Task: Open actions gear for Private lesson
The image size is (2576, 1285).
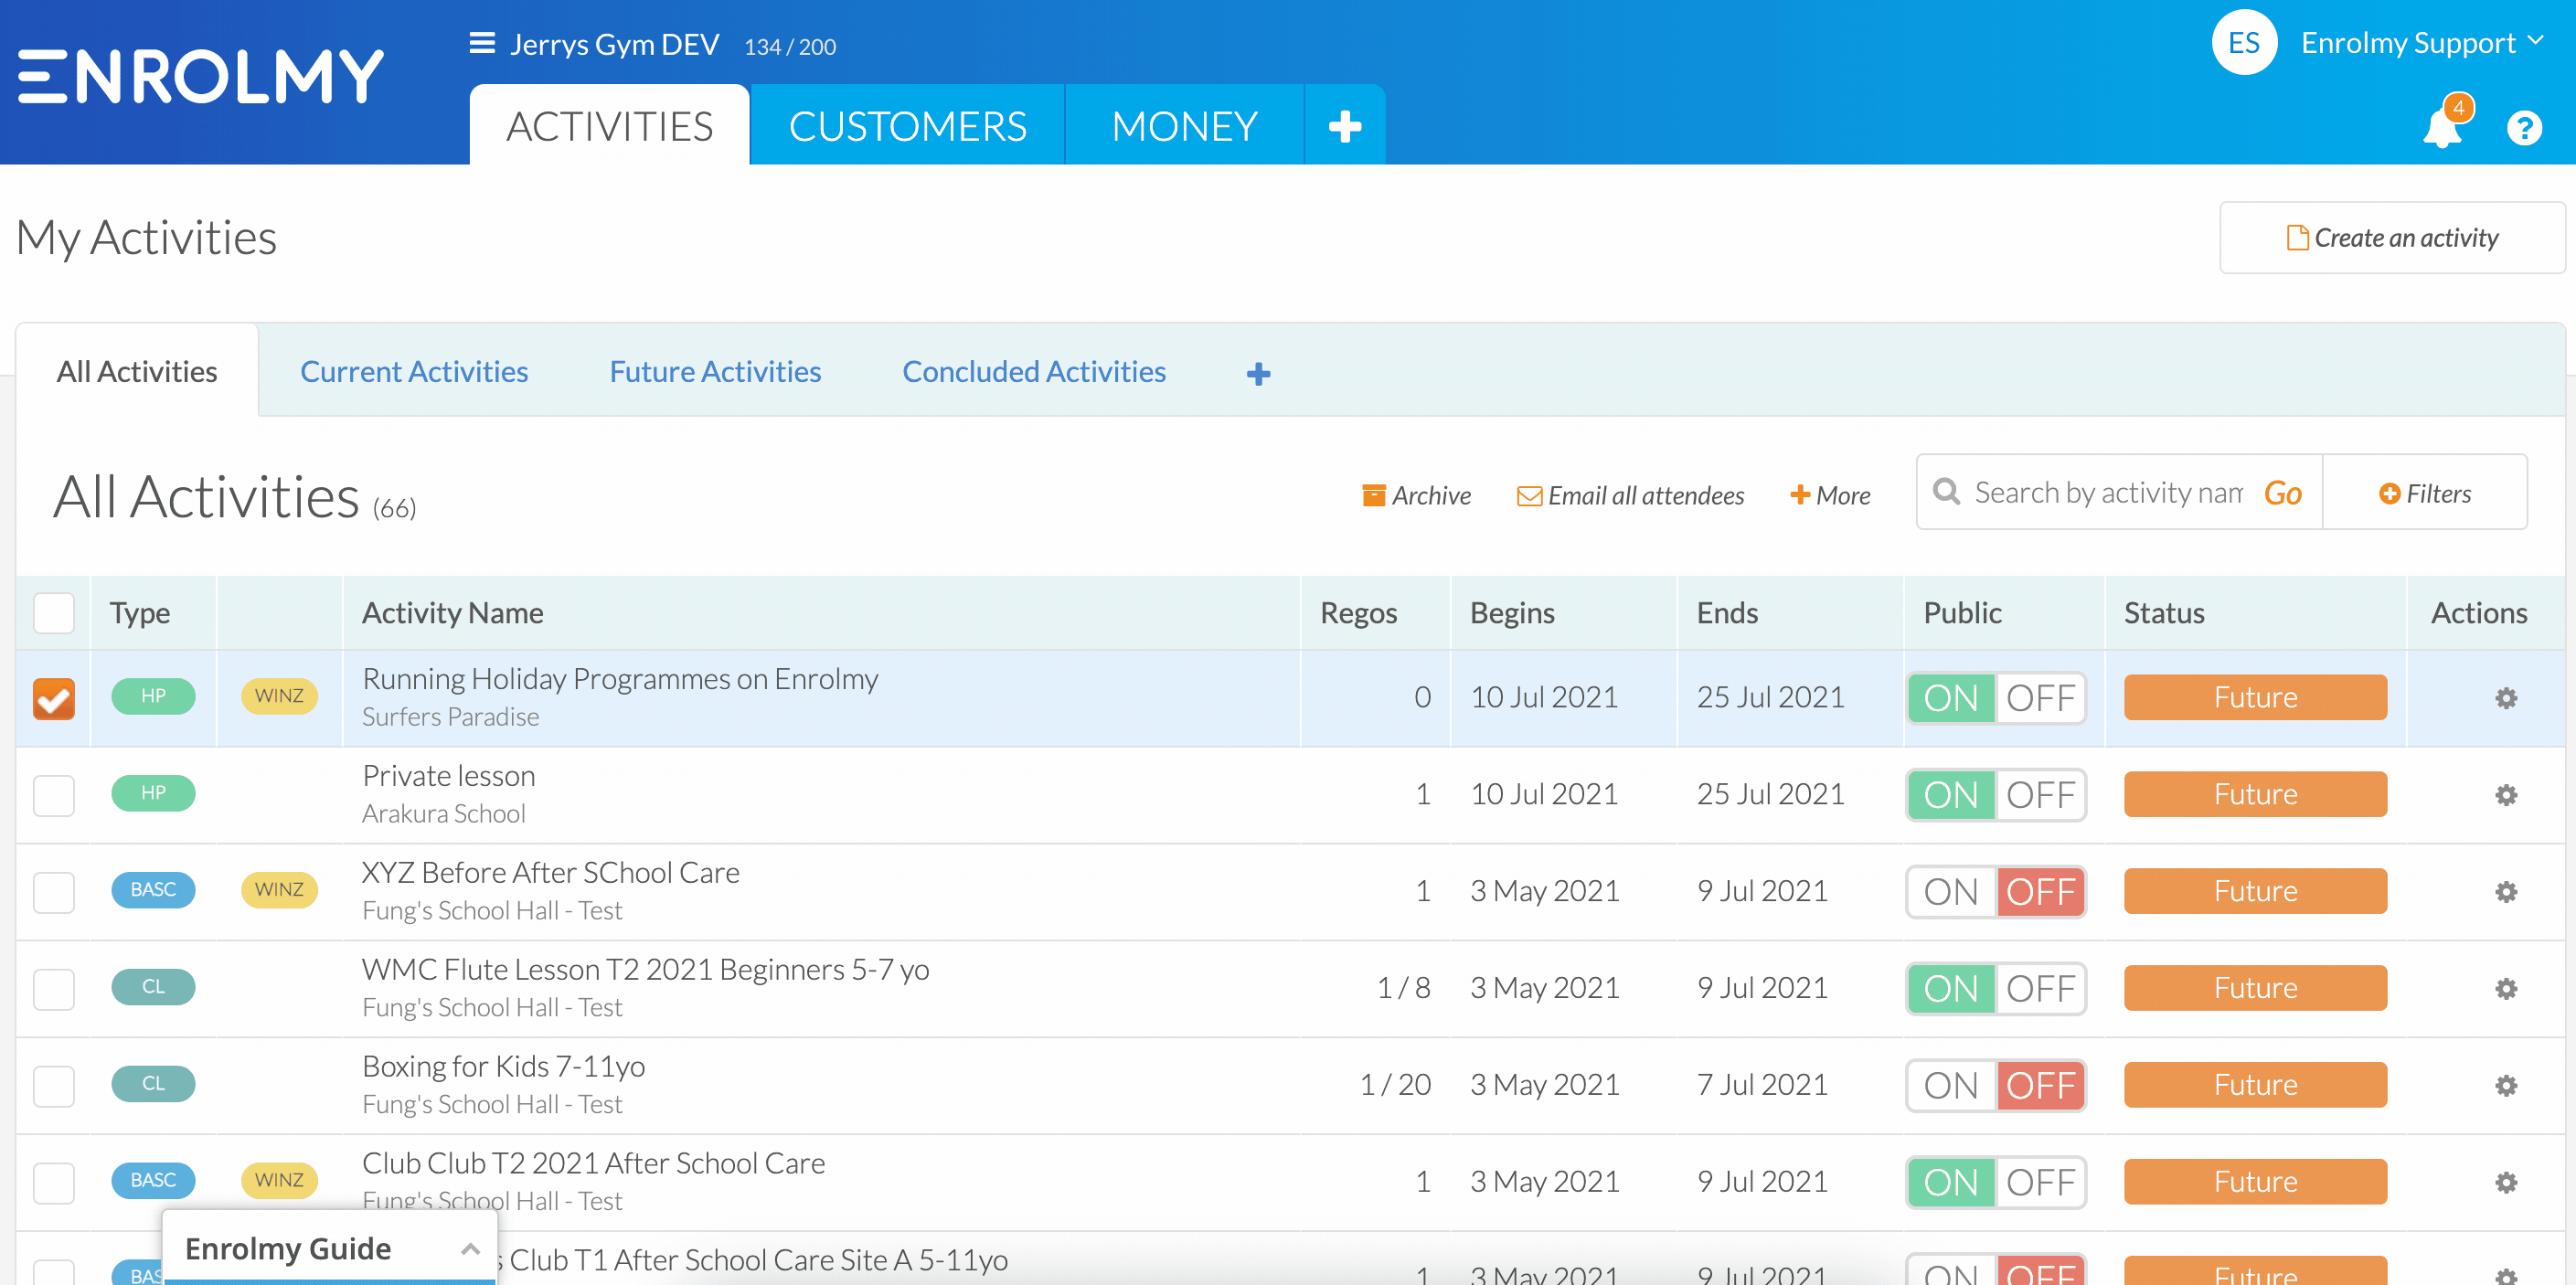Action: (2505, 794)
